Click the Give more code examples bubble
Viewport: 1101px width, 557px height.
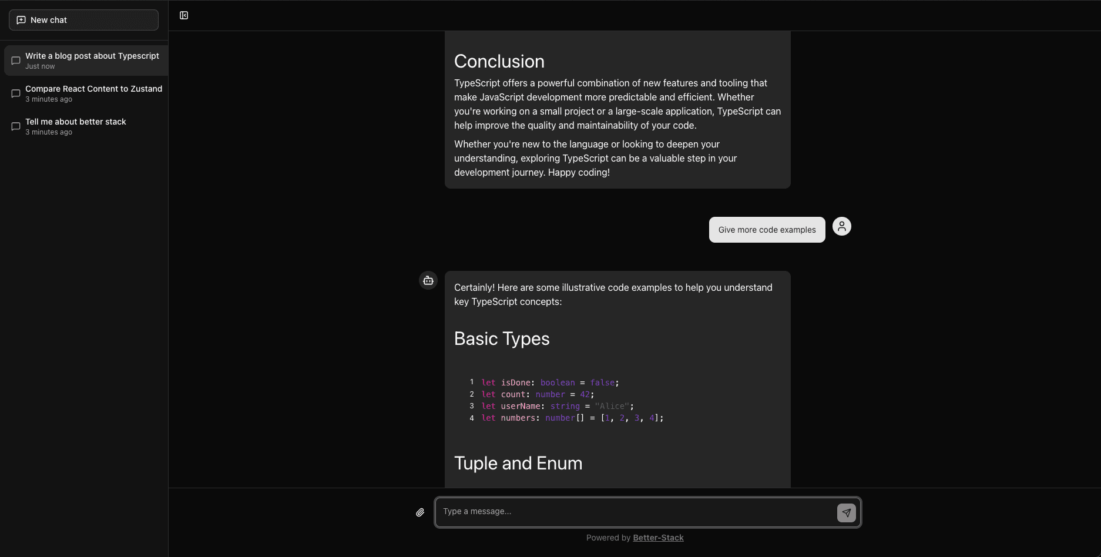click(x=767, y=229)
